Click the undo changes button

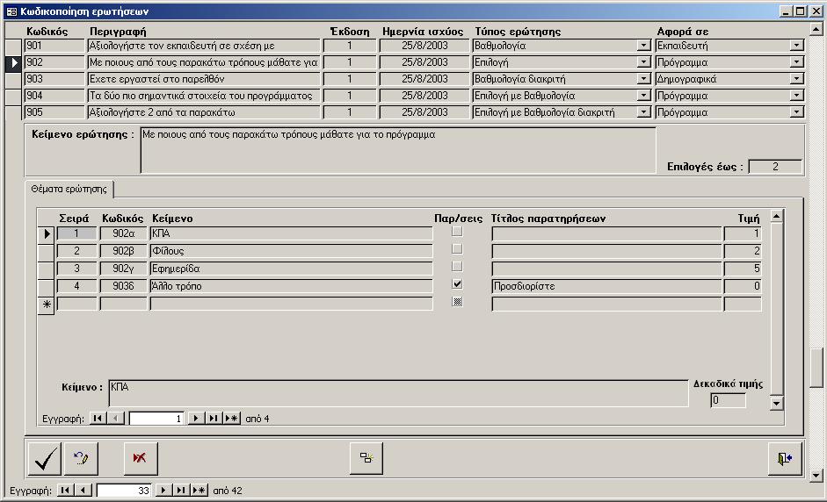82,458
